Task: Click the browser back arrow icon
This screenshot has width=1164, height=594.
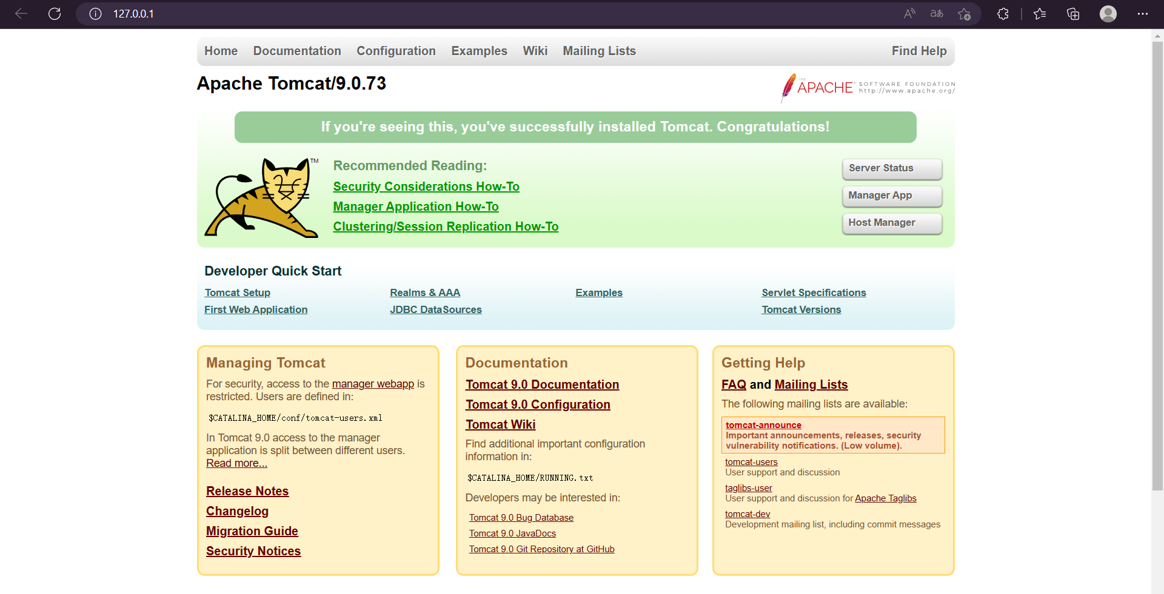Action: click(x=21, y=13)
